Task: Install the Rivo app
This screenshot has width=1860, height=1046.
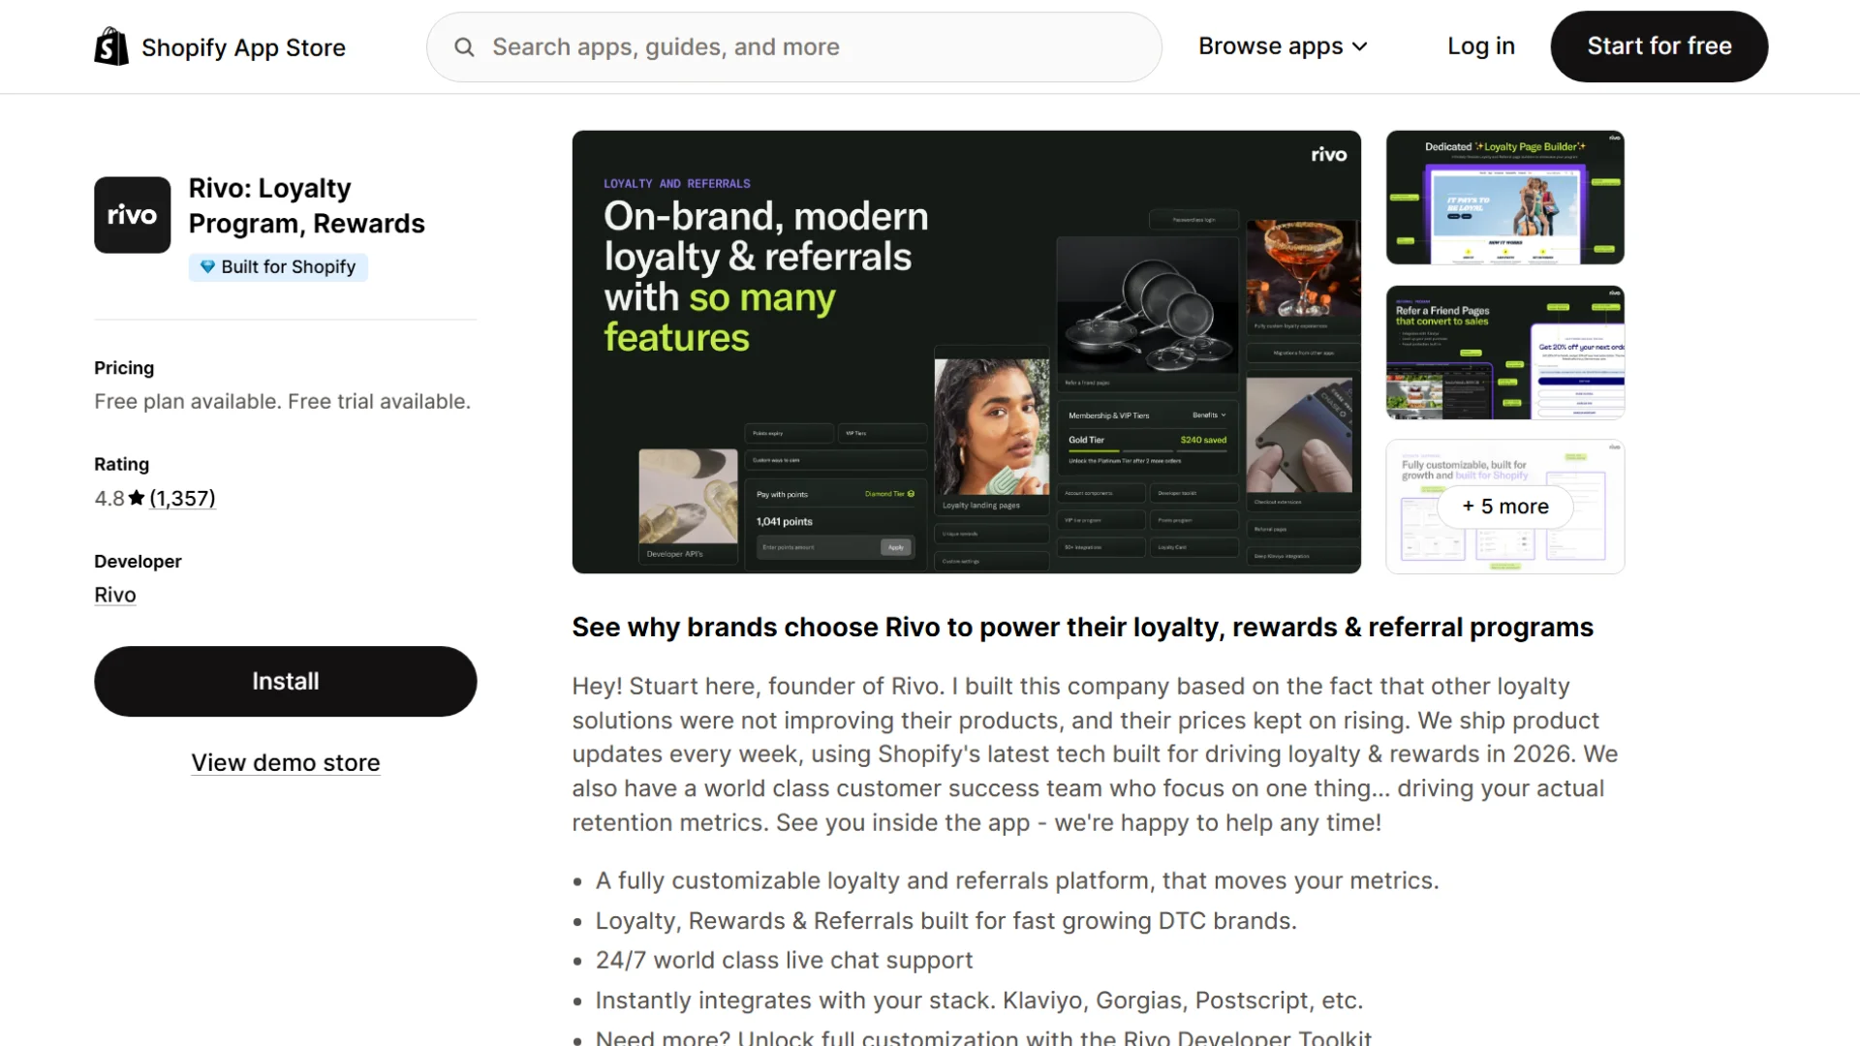Action: click(x=286, y=681)
